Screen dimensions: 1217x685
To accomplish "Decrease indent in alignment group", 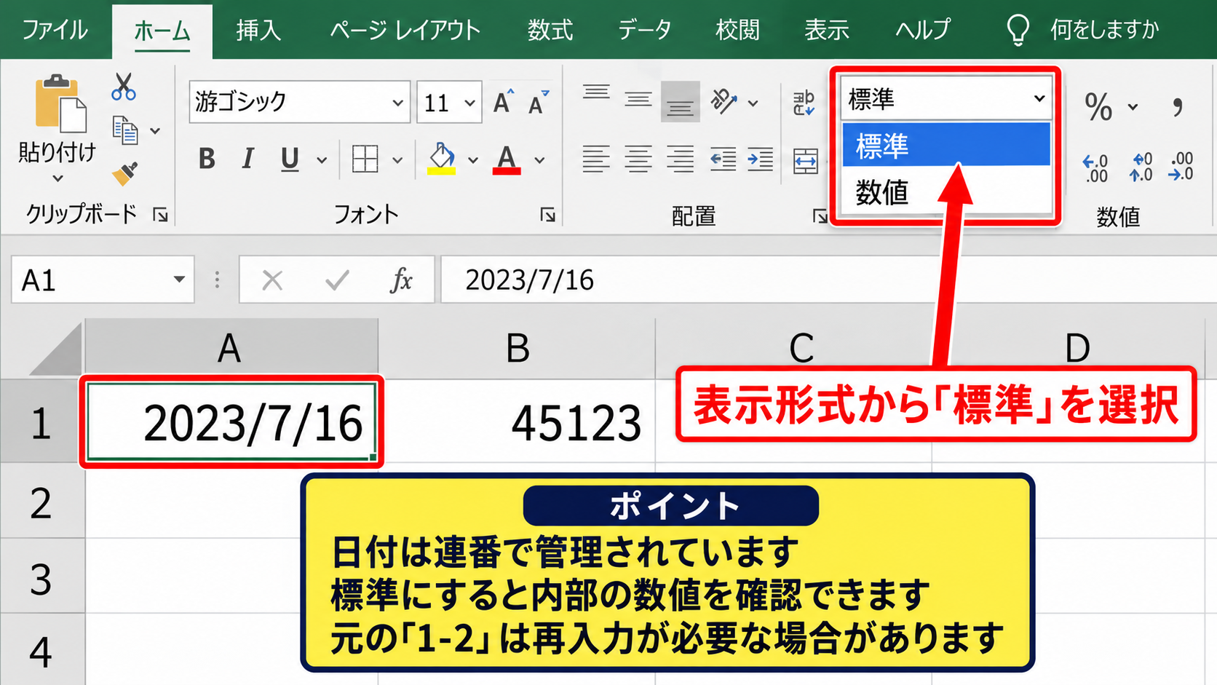I will tap(723, 159).
